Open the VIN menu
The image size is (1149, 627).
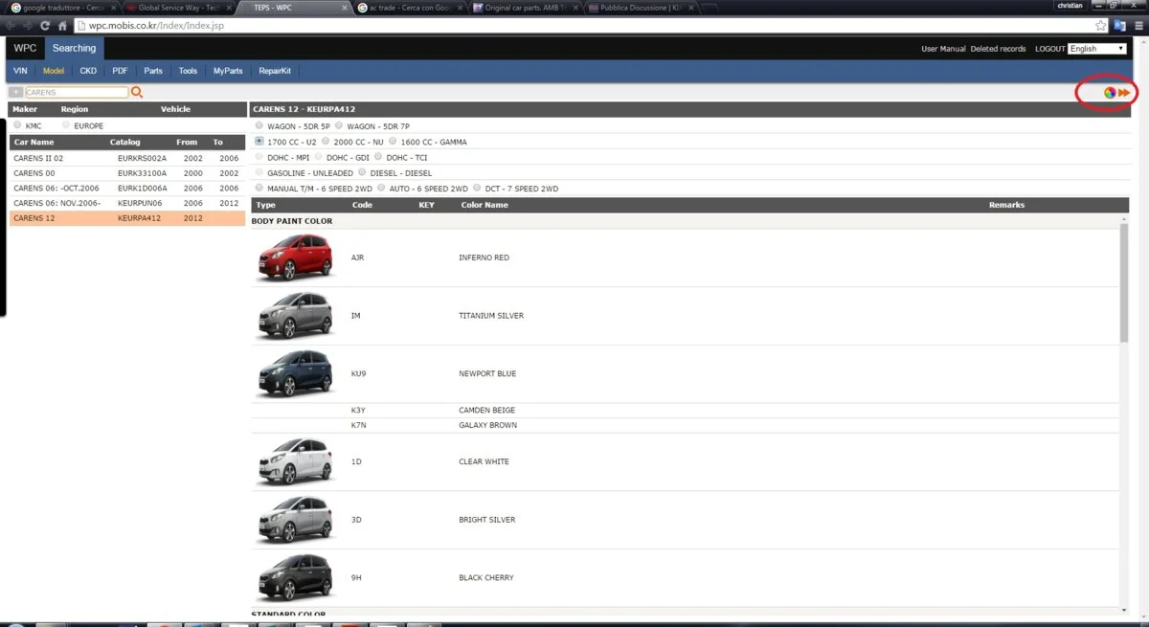tap(20, 71)
